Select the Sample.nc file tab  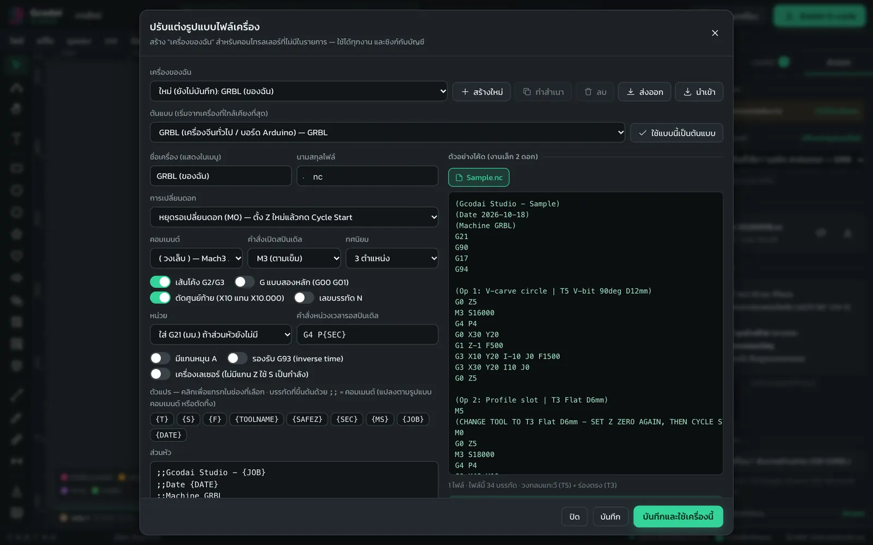tap(479, 178)
